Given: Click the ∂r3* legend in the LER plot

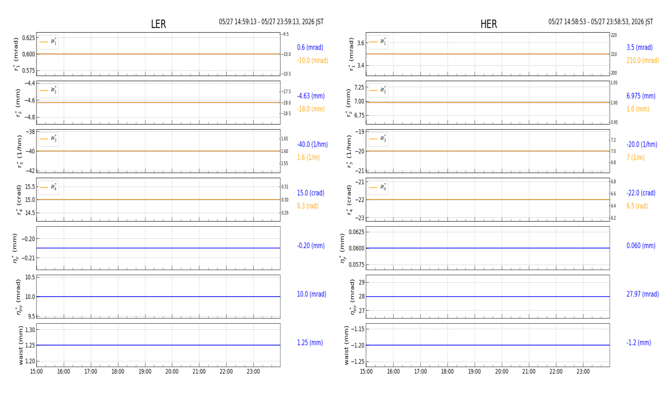Looking at the screenshot, I should (x=49, y=139).
